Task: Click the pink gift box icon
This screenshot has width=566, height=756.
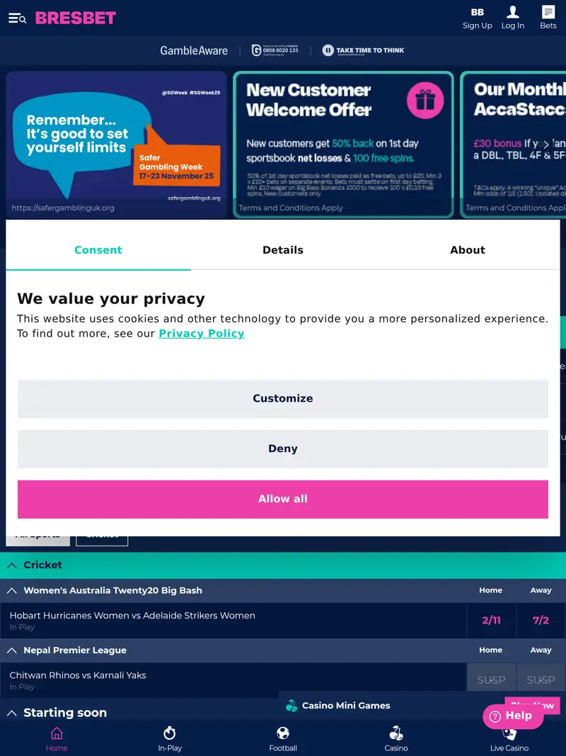Action: pyautogui.click(x=425, y=100)
